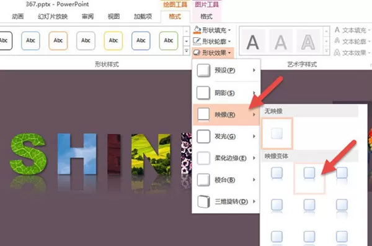Image resolution: width=372 pixels, height=246 pixels.
Task: Switch to the 视图 tab
Action: (113, 16)
